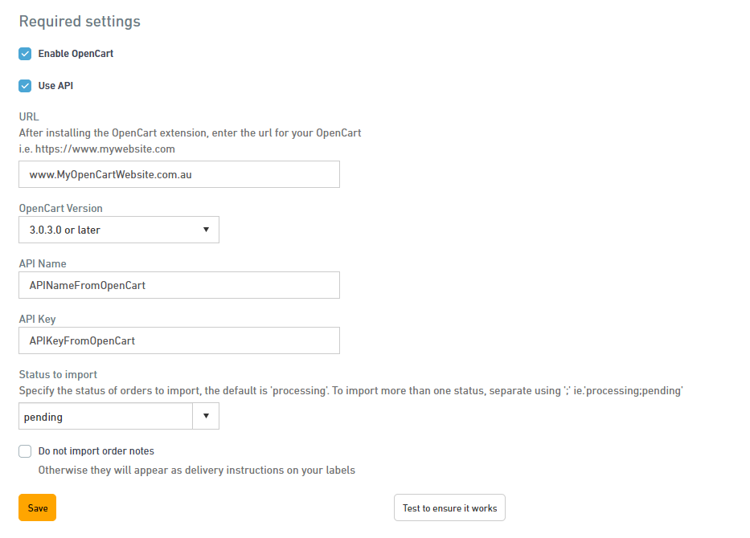Focus the API Name text field
Viewport: 750px width, 538px height.
[x=178, y=285]
